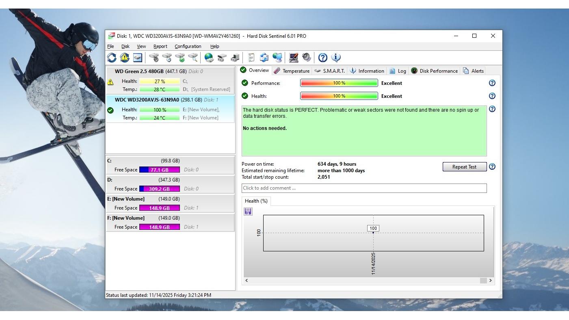Switch to the S.M.A.R.T. tab
Screen dimensions: 569x320
tap(330, 71)
